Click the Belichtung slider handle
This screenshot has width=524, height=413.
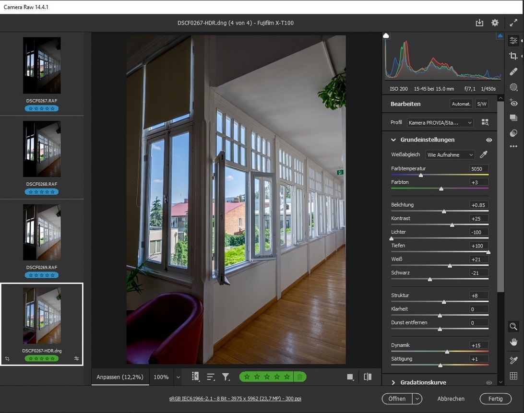(x=444, y=211)
